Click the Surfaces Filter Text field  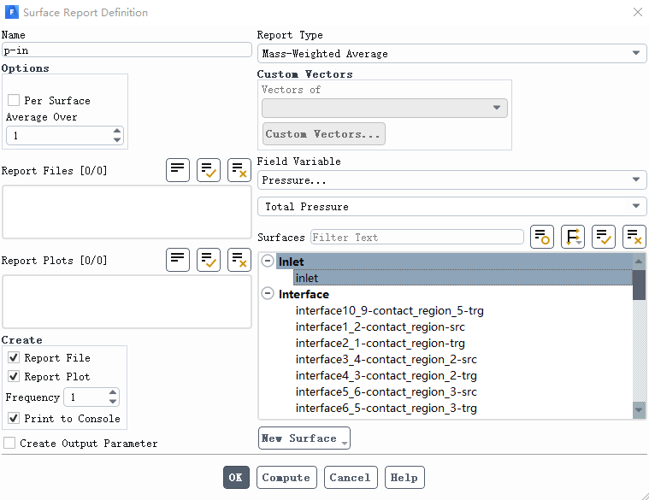tap(416, 238)
